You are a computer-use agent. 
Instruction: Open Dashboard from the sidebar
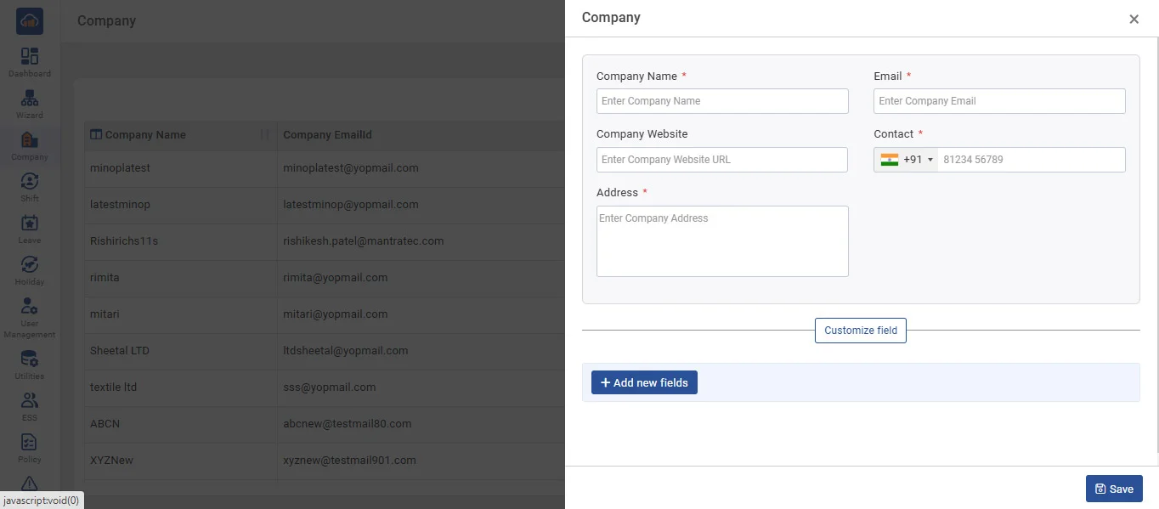pos(30,61)
